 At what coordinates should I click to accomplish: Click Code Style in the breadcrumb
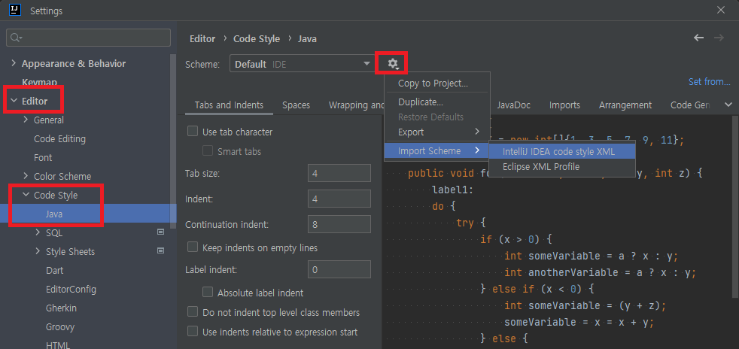[x=257, y=38]
